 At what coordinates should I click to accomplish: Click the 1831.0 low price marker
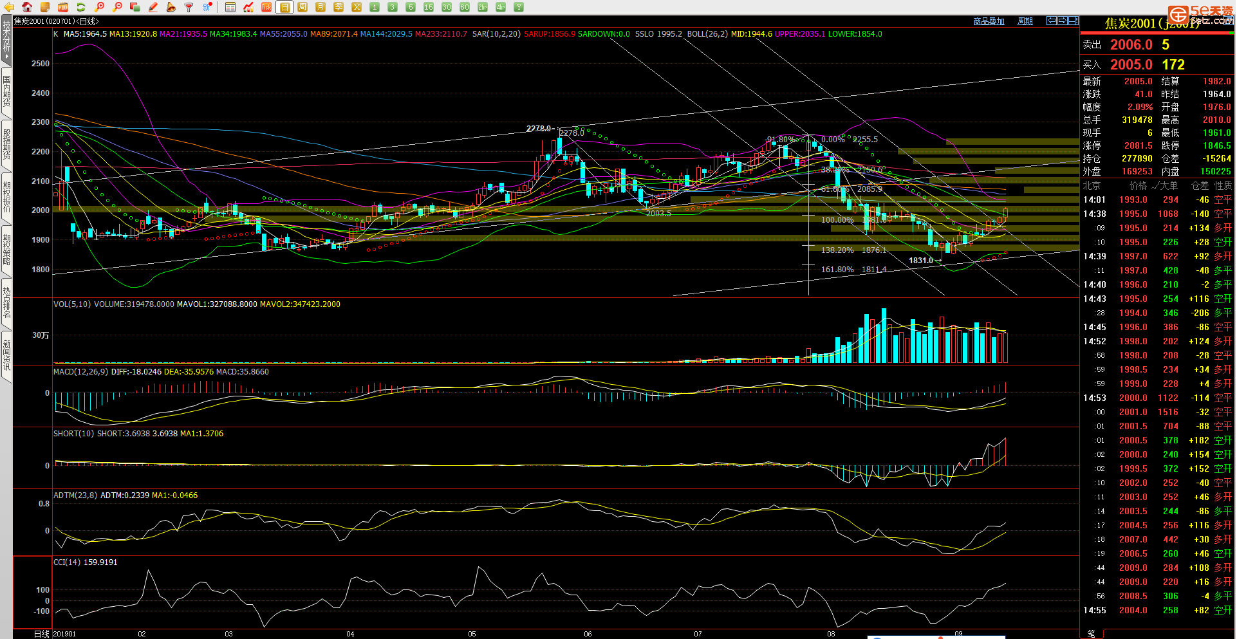[x=920, y=261]
